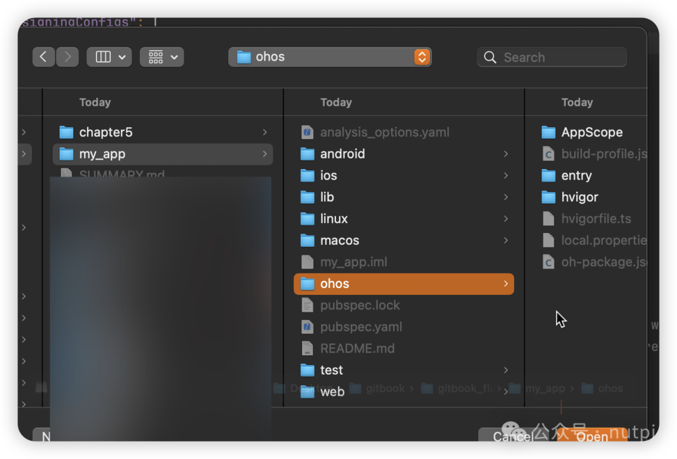Open the ohos location path popup

coord(330,57)
